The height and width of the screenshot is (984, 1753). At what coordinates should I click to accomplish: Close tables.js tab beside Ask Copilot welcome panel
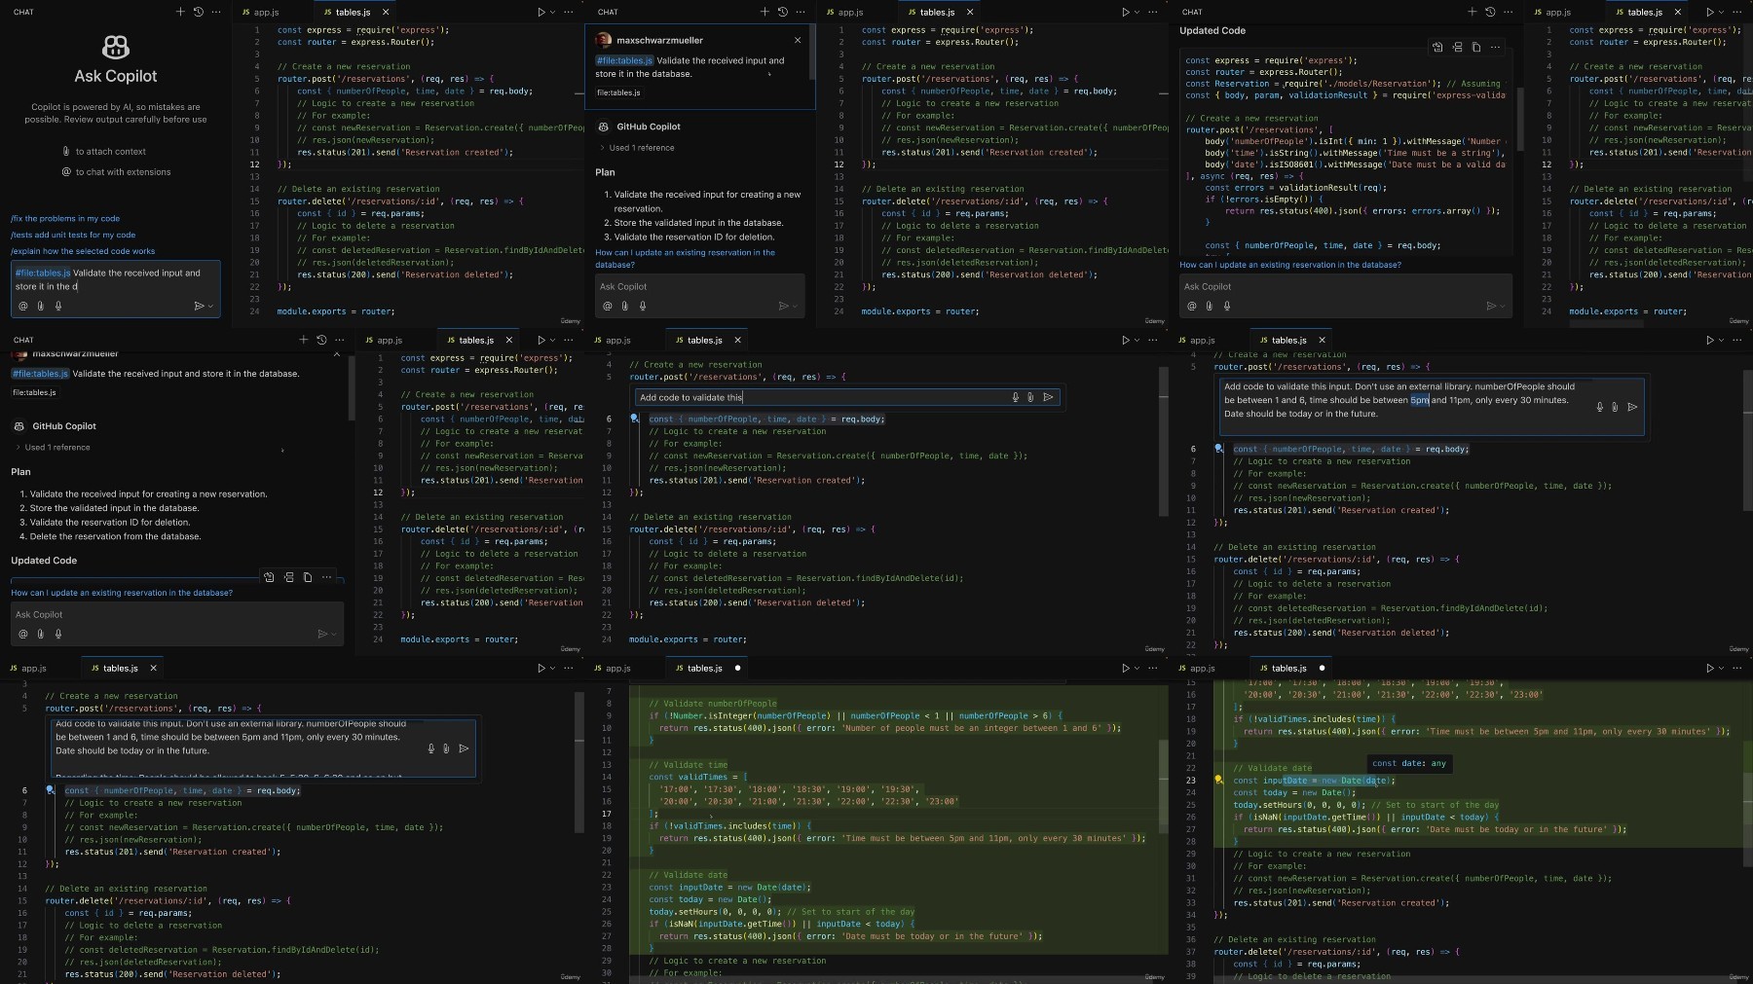[386, 12]
